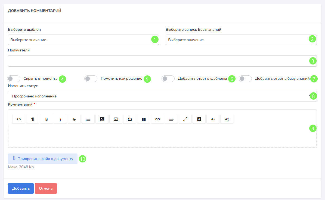Enable the 'Скрыть от клиента' toggle
Screen dimensions: 325x200
coord(14,79)
